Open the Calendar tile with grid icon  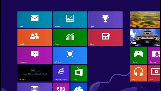[35, 87]
